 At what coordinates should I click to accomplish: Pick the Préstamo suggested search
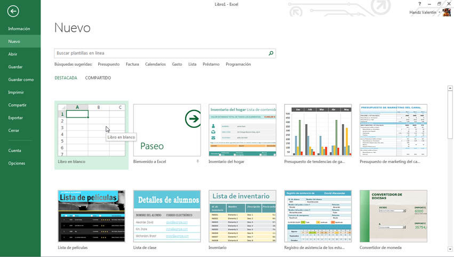coord(211,65)
